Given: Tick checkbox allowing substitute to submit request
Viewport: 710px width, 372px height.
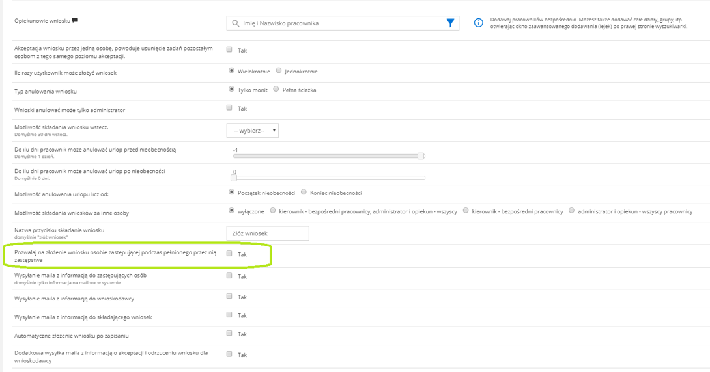Looking at the screenshot, I should [229, 254].
